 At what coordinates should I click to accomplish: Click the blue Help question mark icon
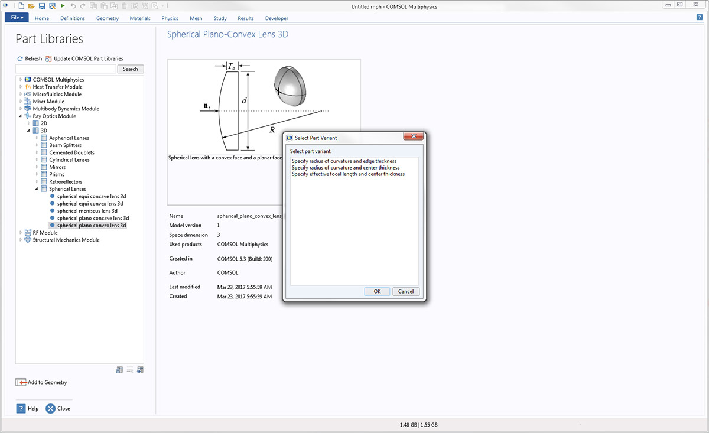[x=21, y=408]
